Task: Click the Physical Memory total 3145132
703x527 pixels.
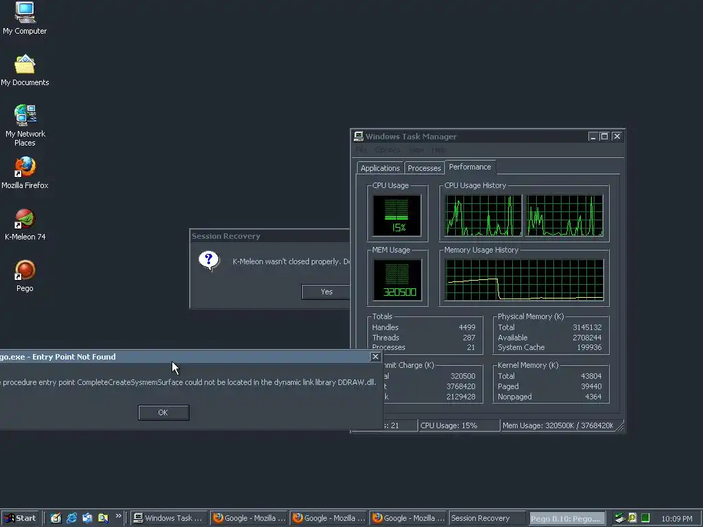Action: tap(587, 327)
